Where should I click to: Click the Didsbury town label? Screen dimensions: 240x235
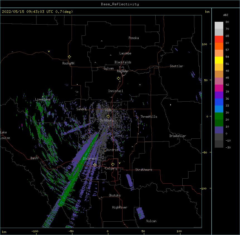(107, 120)
